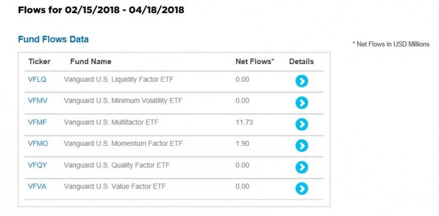Select the VFMO ticker link

(38, 144)
